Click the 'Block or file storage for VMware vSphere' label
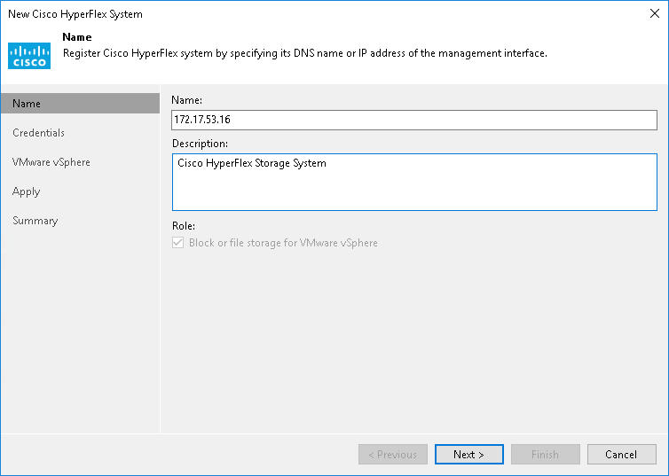 point(283,243)
